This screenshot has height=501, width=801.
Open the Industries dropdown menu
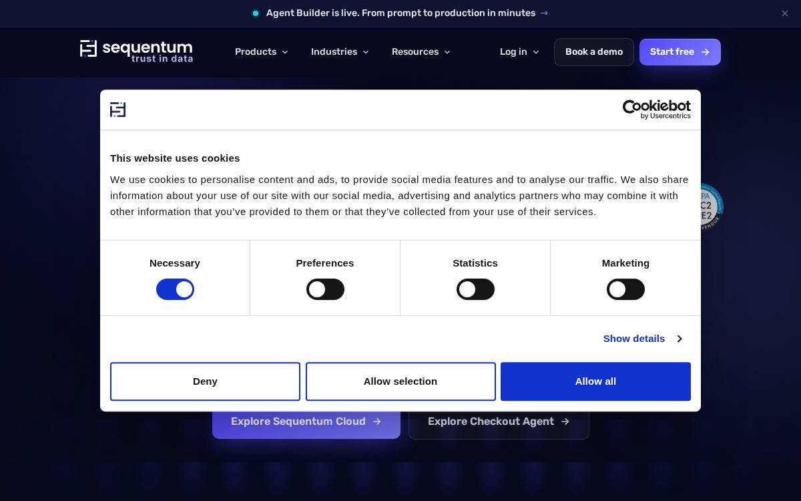(340, 52)
